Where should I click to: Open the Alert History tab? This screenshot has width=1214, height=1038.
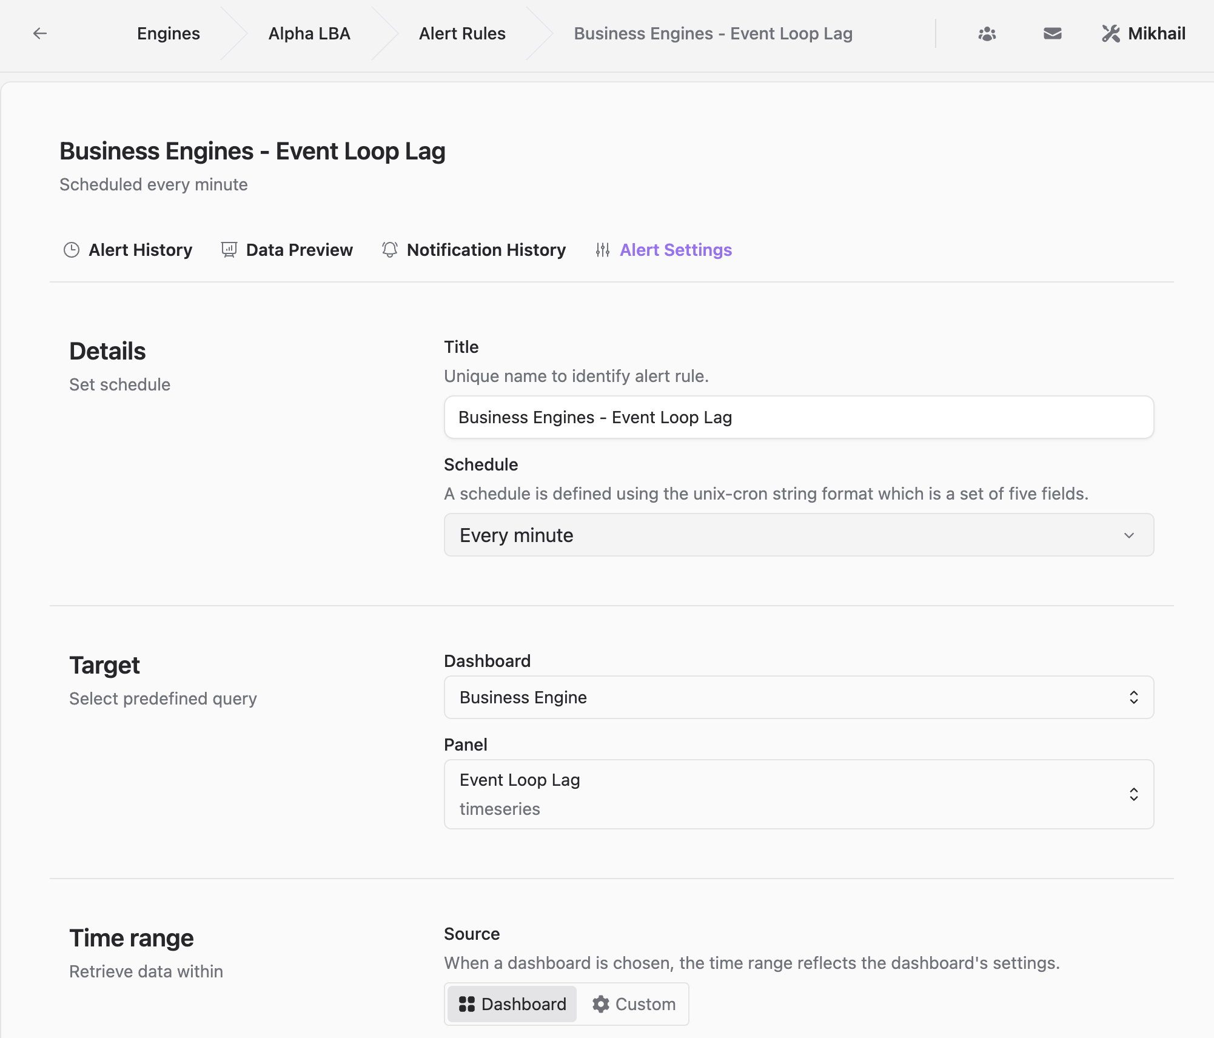[x=128, y=250]
